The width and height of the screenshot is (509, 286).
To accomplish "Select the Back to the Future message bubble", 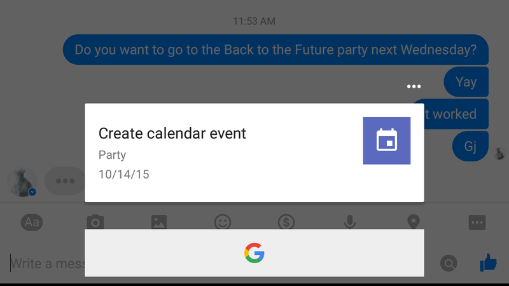I will [275, 50].
